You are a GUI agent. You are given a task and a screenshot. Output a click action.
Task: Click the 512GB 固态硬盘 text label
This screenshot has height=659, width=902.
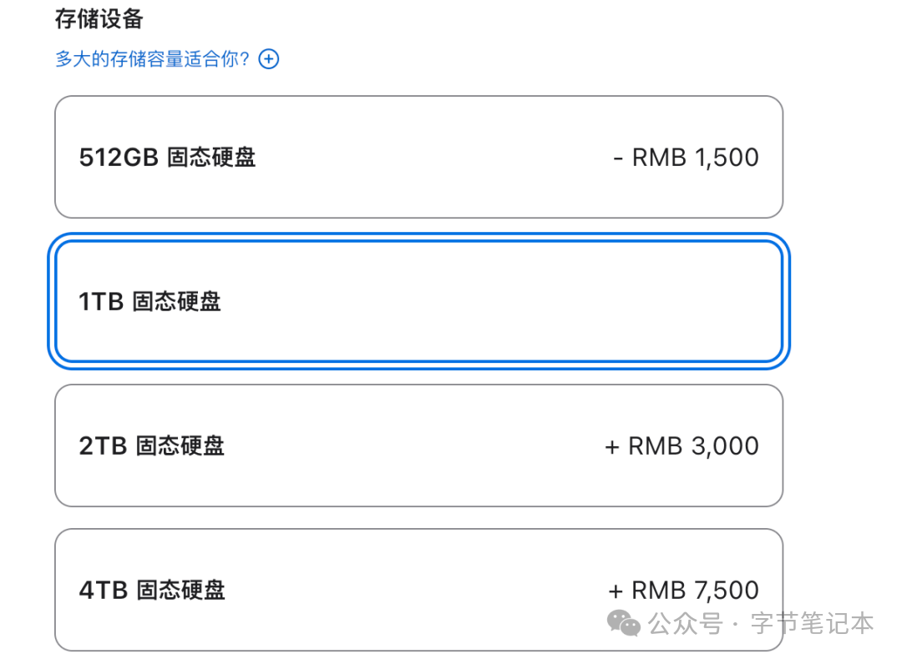pyautogui.click(x=167, y=157)
